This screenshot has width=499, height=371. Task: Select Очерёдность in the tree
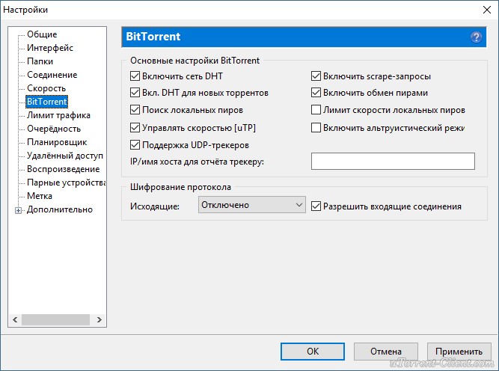point(54,129)
